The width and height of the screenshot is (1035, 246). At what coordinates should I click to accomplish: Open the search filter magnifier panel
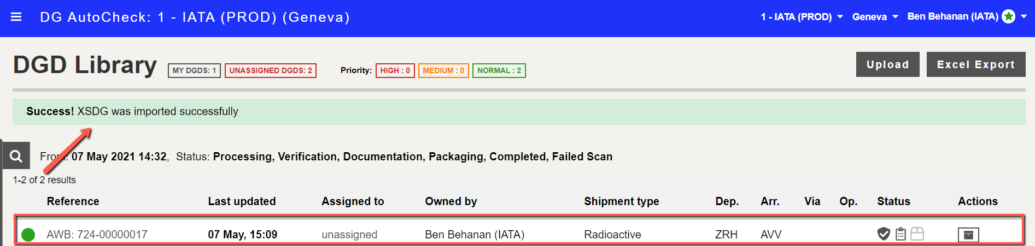pos(16,156)
